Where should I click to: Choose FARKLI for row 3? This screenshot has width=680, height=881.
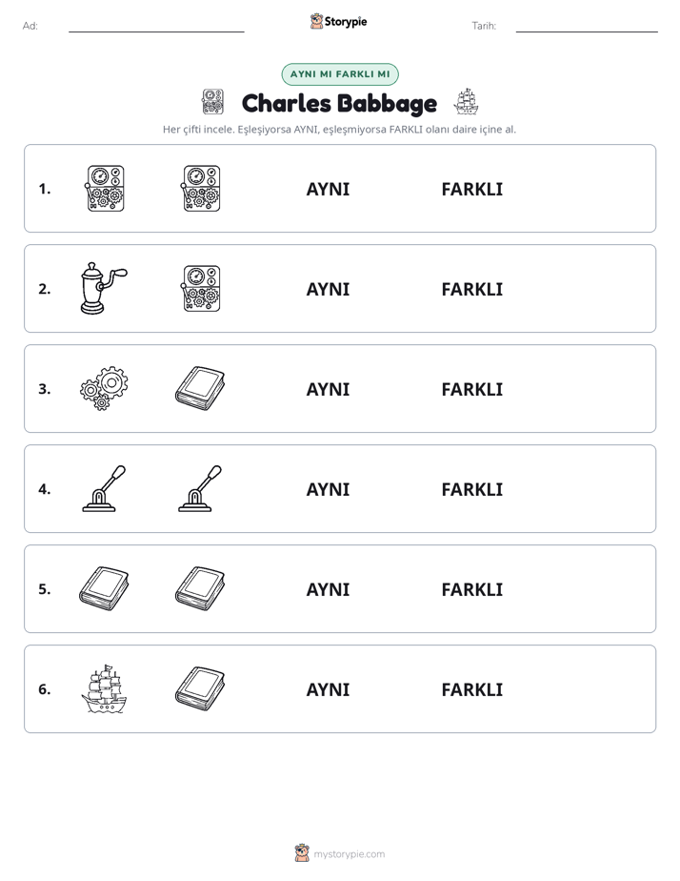pyautogui.click(x=471, y=389)
